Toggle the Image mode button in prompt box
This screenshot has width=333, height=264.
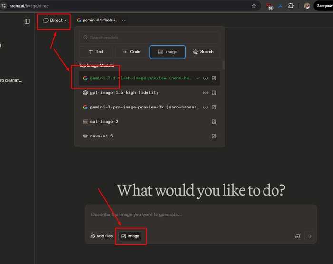(130, 236)
